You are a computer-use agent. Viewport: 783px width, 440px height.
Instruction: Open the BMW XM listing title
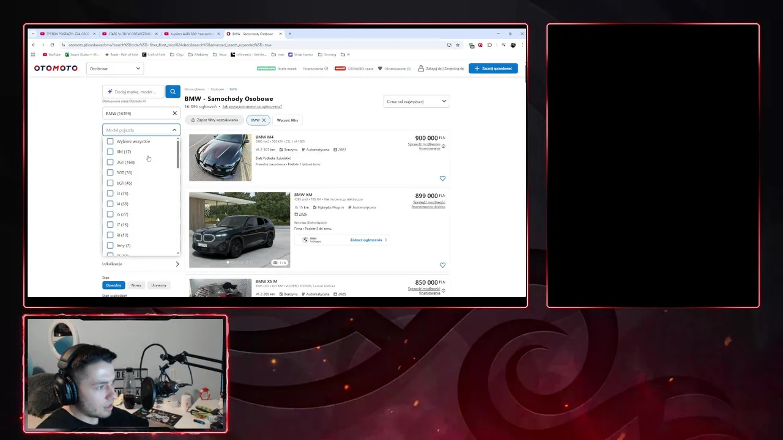[x=303, y=195]
